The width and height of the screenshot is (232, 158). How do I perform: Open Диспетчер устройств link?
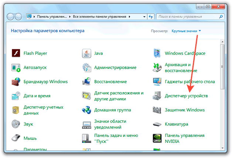[186, 96]
